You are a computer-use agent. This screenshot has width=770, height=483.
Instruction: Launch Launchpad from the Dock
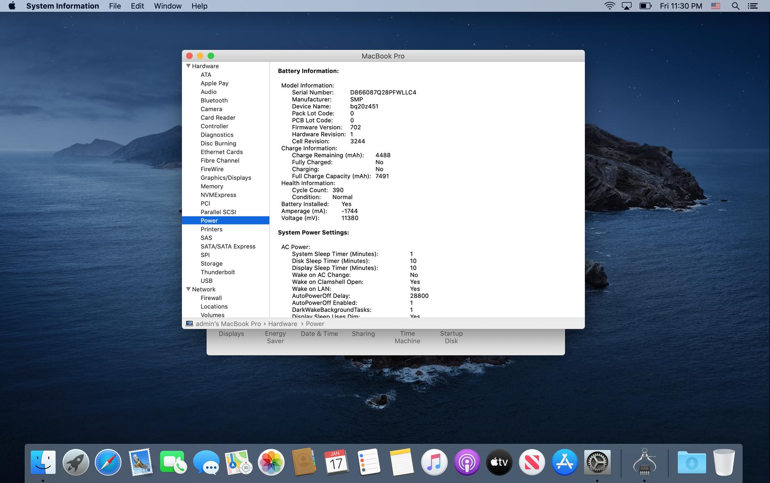(x=76, y=462)
